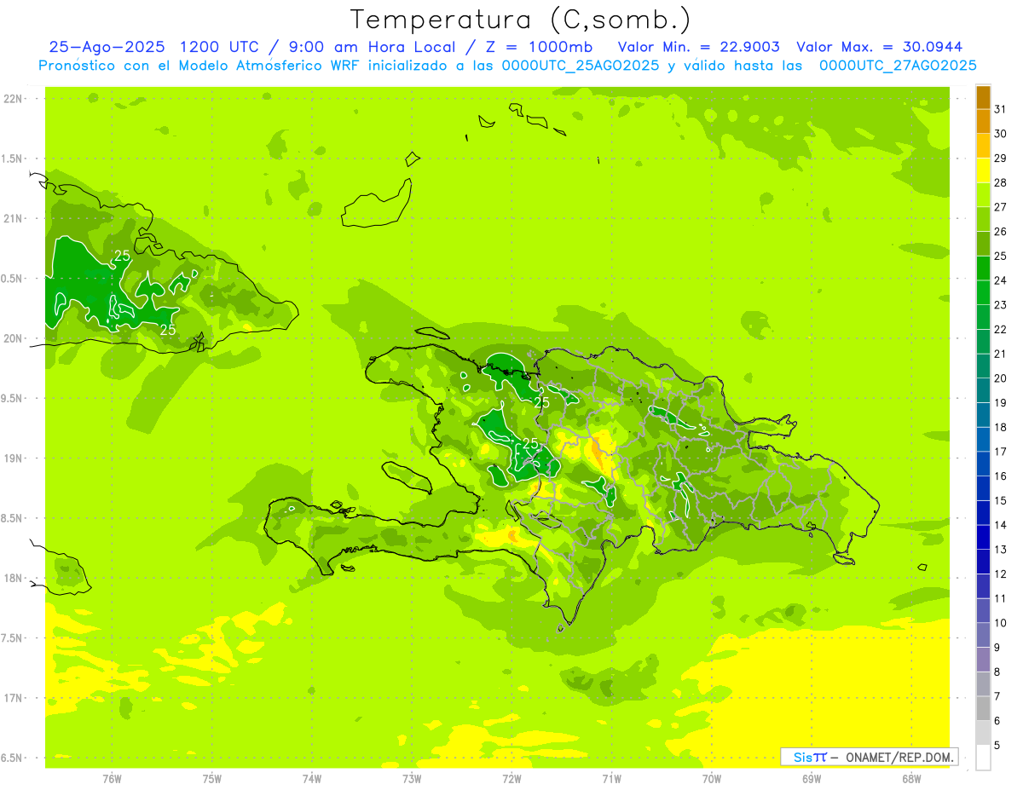Click the 'Valor Min. = 22.9003' readout
Screen dimensions: 1023x790
coord(699,47)
